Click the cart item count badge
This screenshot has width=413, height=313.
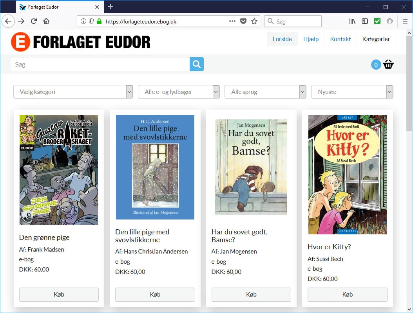pyautogui.click(x=376, y=65)
